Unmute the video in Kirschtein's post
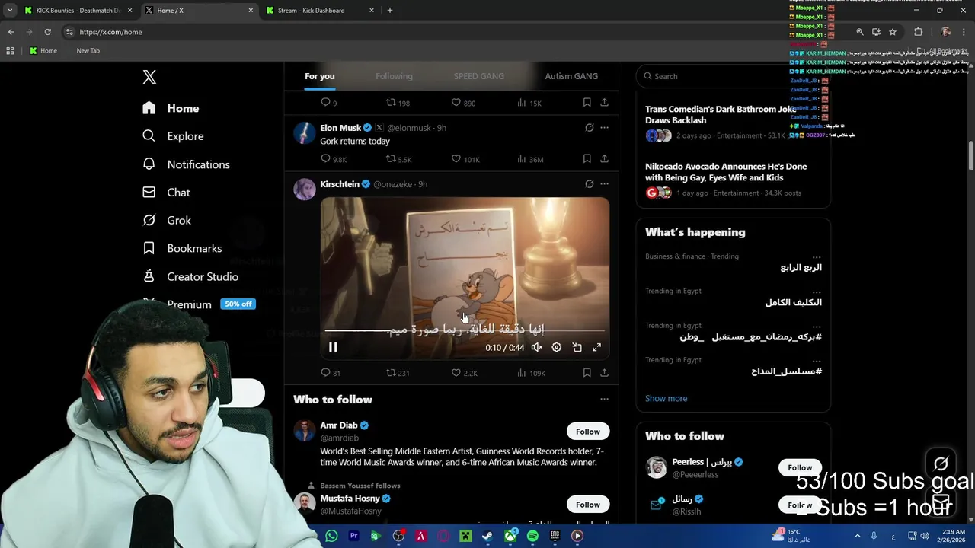The width and height of the screenshot is (975, 548). pos(537,347)
